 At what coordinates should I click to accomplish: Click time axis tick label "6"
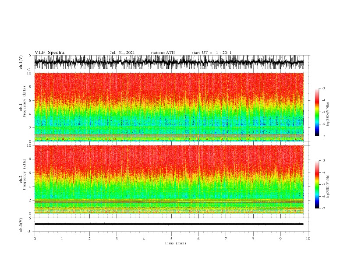click(198, 239)
